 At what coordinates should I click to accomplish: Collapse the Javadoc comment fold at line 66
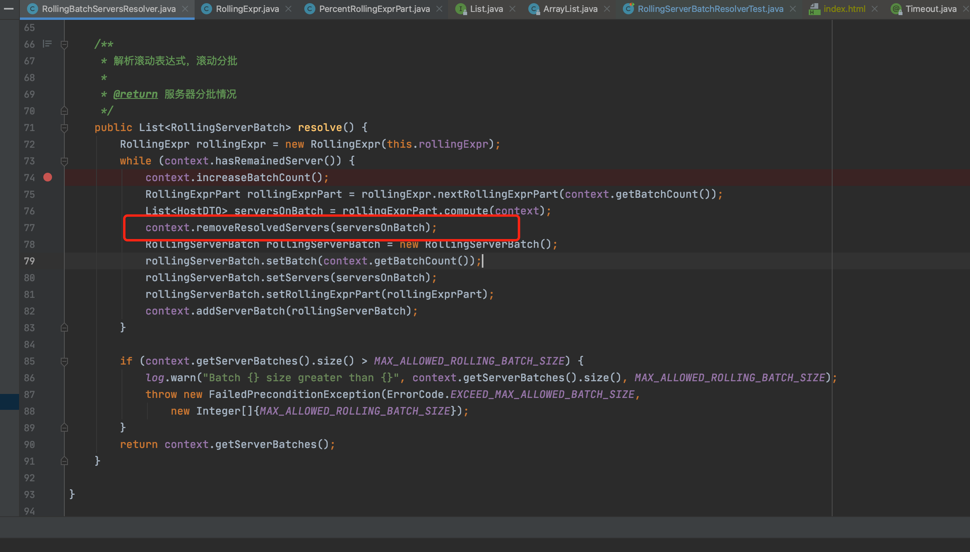(64, 44)
